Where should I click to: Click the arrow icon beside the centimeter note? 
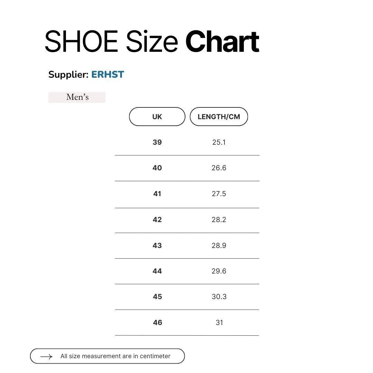46,356
